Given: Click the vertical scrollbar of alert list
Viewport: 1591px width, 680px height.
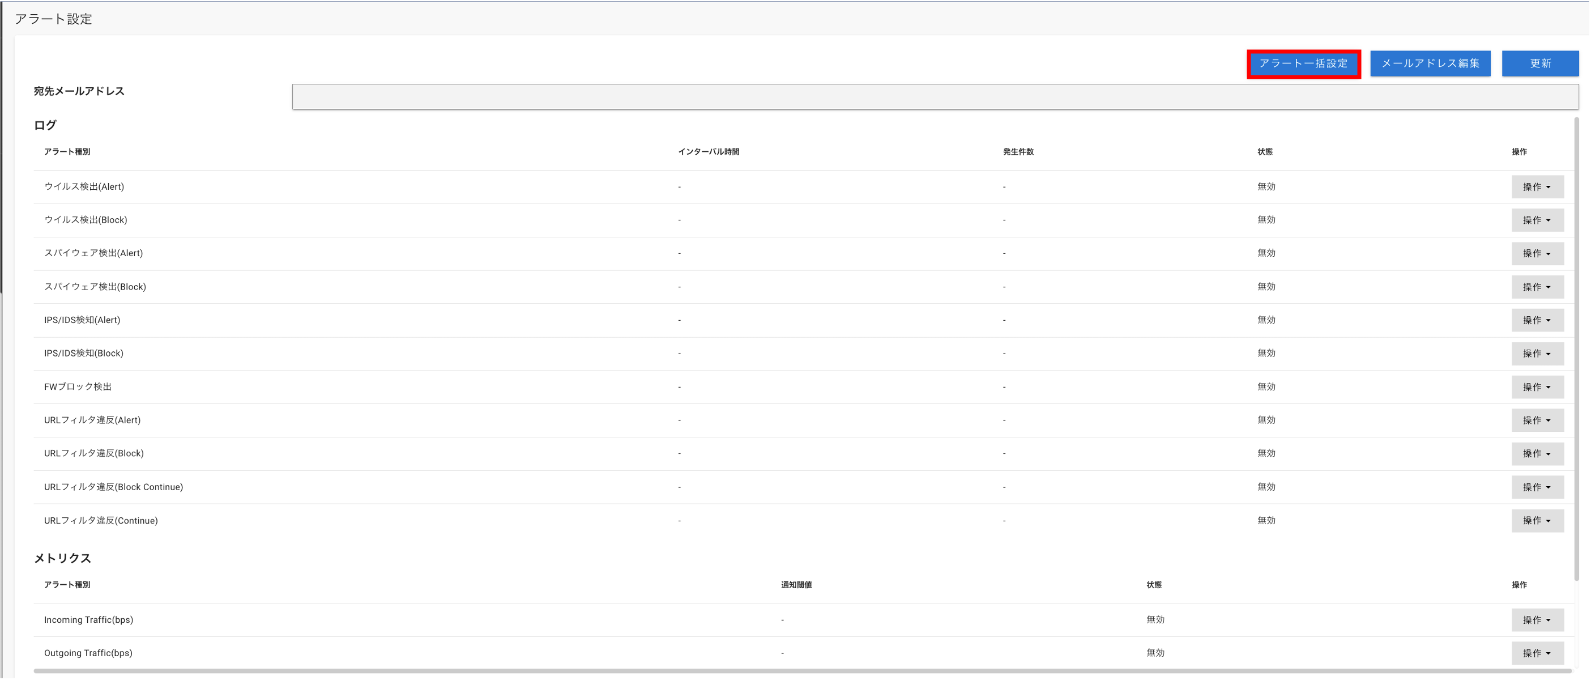Looking at the screenshot, I should tap(1576, 349).
